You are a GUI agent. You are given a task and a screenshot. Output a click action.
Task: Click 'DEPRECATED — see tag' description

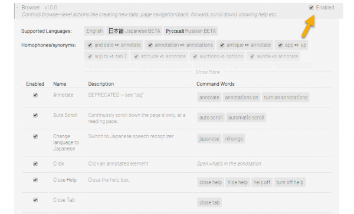click(116, 95)
